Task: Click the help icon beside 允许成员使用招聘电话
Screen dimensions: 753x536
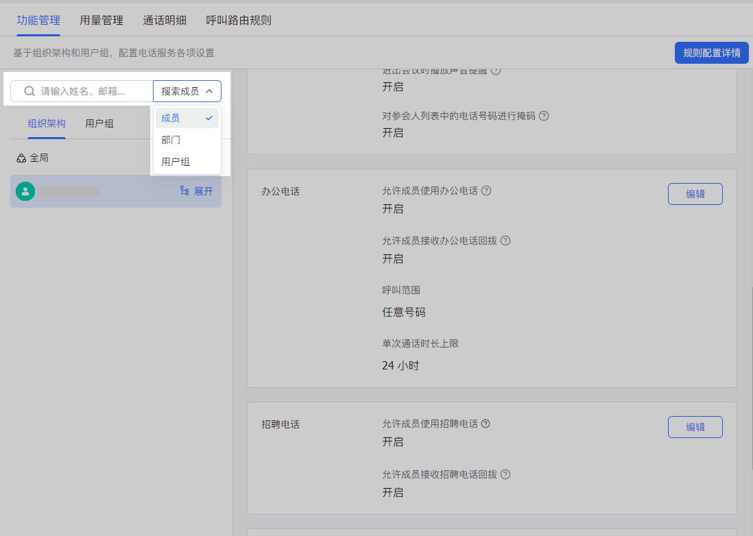Action: coord(486,424)
